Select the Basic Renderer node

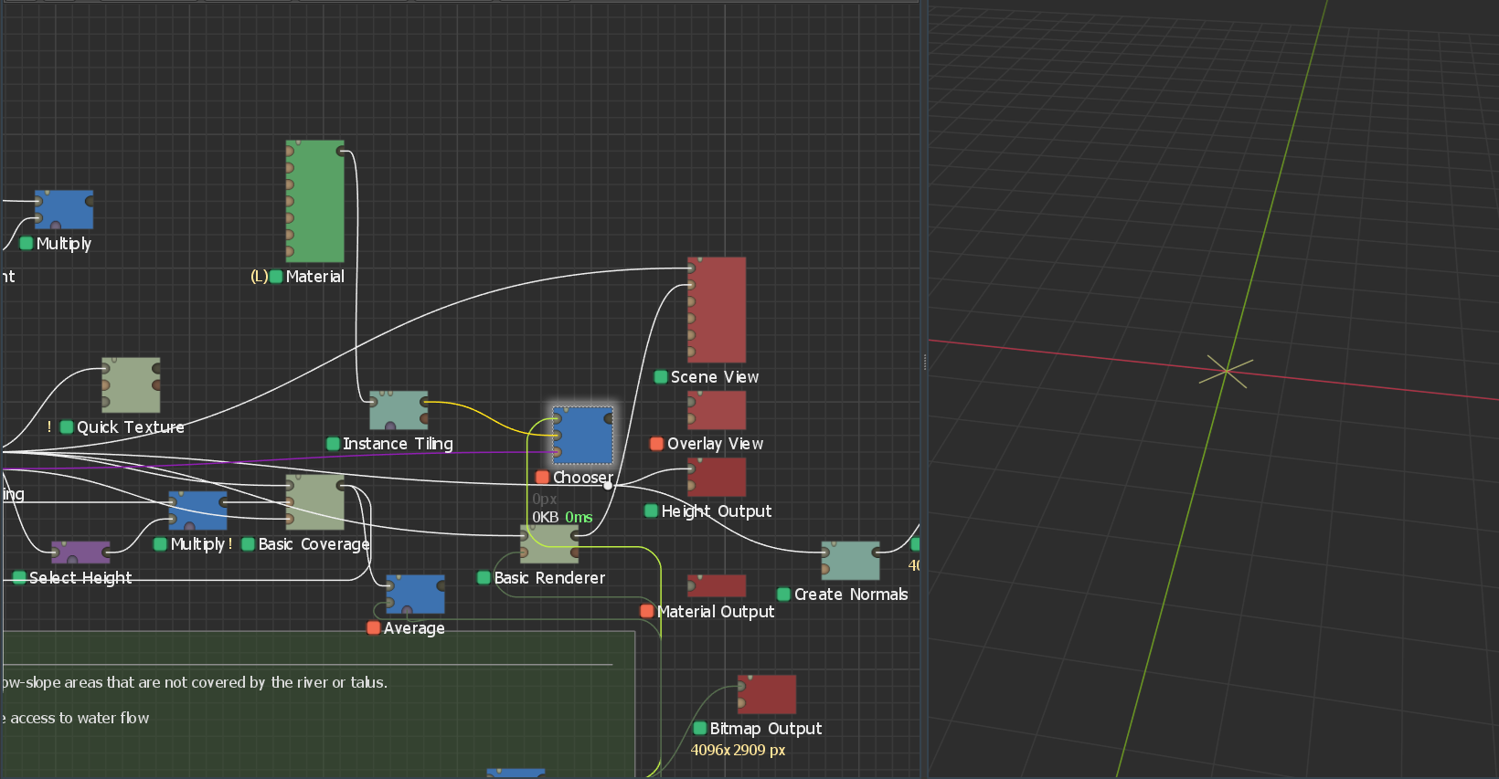tap(549, 543)
